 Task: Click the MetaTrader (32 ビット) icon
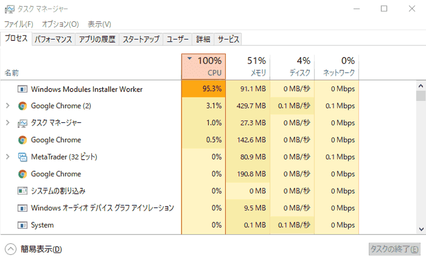pos(22,157)
